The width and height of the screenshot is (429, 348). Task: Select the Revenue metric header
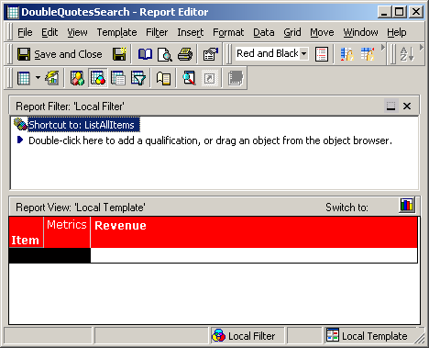tap(254, 232)
